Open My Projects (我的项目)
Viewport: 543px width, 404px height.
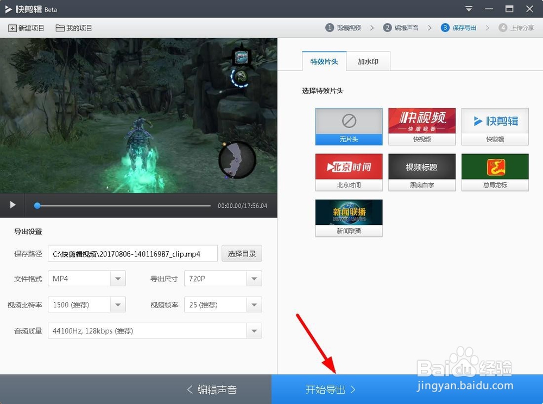pos(74,28)
